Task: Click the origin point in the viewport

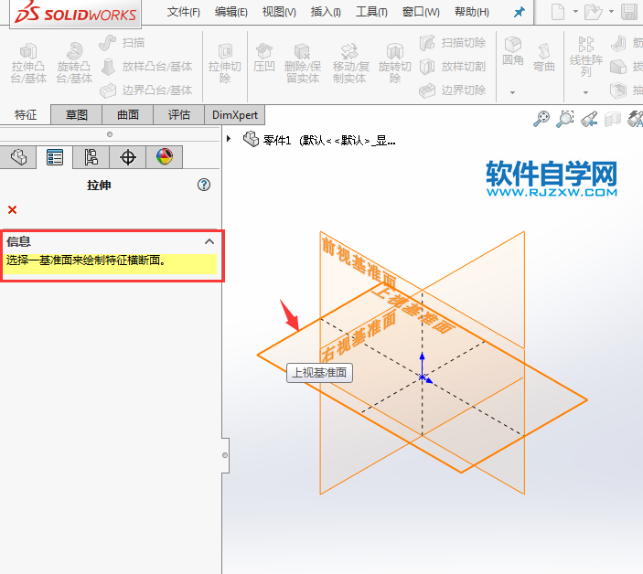Action: [x=422, y=377]
